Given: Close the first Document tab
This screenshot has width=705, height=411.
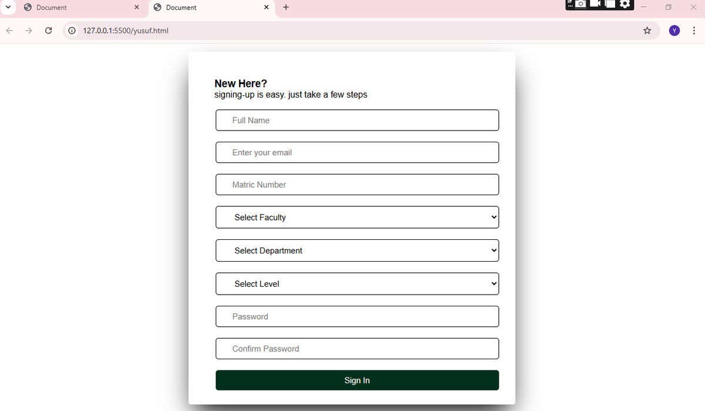Looking at the screenshot, I should pyautogui.click(x=136, y=7).
